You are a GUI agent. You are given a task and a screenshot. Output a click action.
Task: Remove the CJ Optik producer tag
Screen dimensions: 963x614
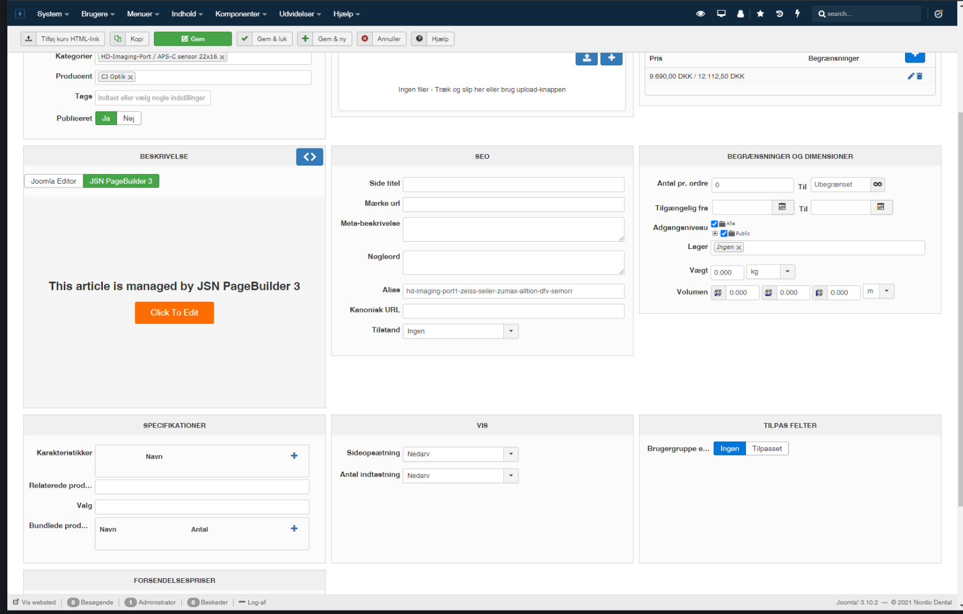pyautogui.click(x=130, y=77)
